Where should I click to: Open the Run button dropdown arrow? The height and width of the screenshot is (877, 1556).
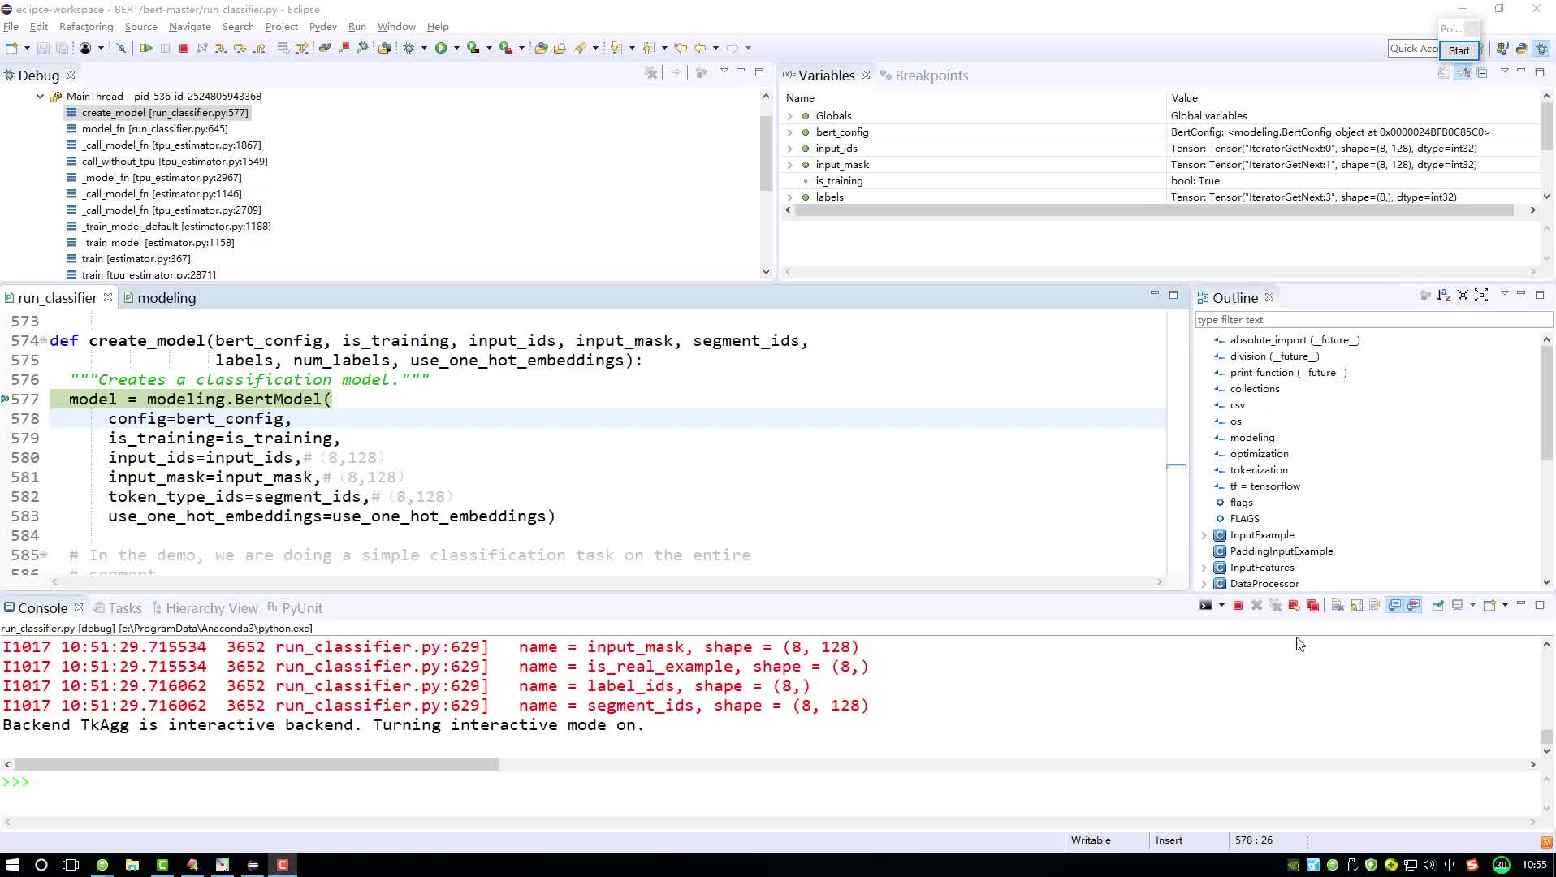click(x=456, y=49)
